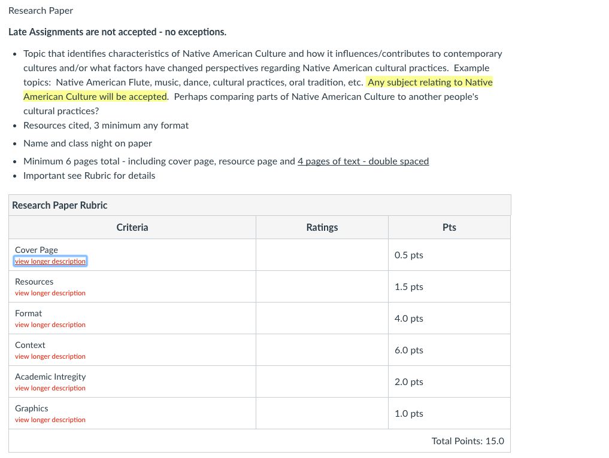609x458 pixels.
Task: Select the Ratings column header
Action: pyautogui.click(x=322, y=227)
